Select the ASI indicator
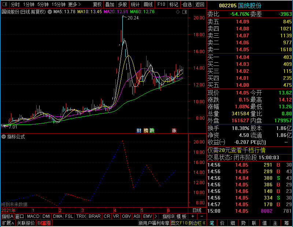Screen dimensions: 293x227 (x=137, y=216)
